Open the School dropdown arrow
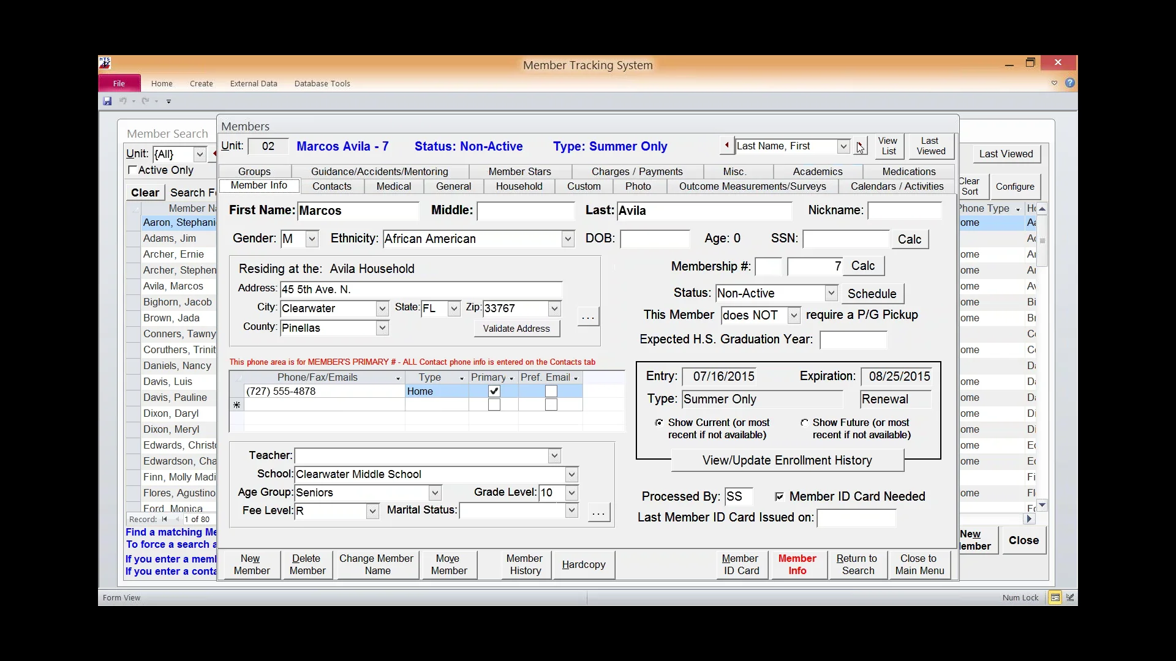Screen dimensions: 1176x661 point(571,474)
